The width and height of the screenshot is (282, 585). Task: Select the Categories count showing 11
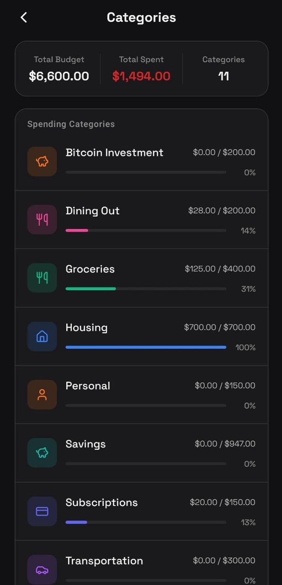(223, 76)
